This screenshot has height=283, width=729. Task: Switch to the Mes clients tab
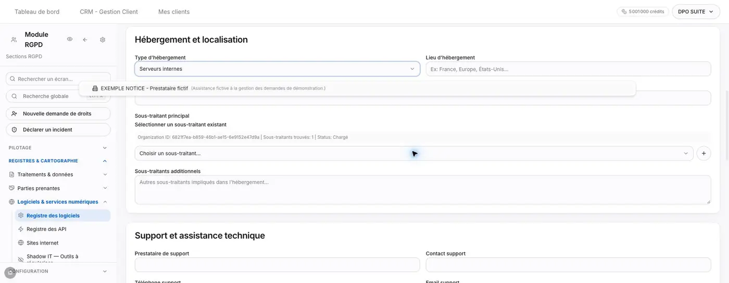click(174, 11)
